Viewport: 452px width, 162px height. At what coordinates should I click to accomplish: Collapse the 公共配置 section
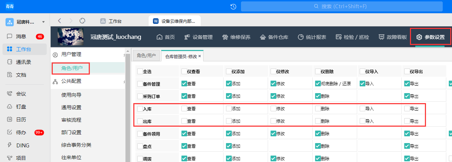[124, 81]
